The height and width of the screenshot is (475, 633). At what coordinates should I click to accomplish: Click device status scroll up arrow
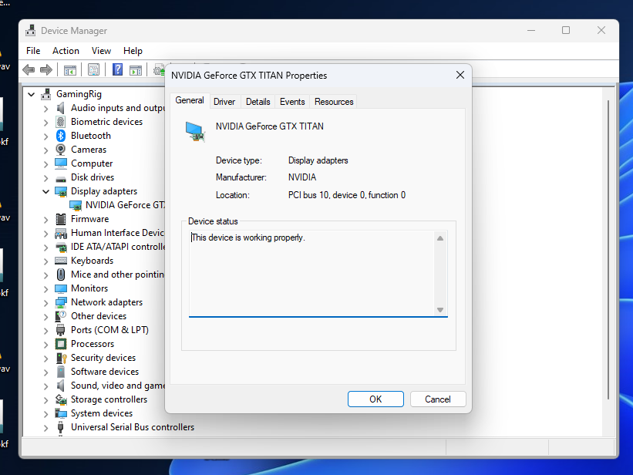440,238
